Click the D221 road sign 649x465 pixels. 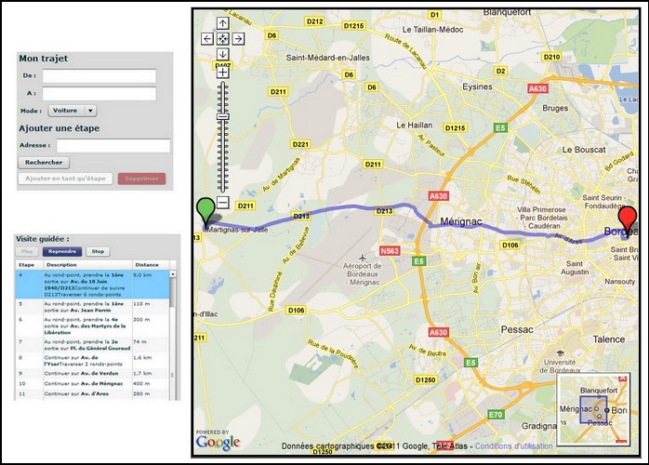pyautogui.click(x=300, y=144)
